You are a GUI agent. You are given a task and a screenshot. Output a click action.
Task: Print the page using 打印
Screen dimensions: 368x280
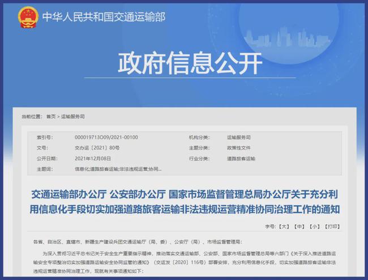(x=333, y=226)
